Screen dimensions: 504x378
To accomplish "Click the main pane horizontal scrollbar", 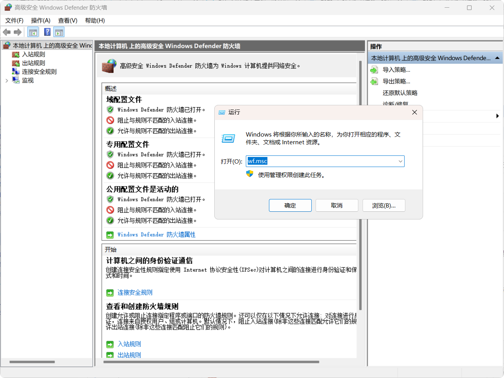I will click(211, 362).
